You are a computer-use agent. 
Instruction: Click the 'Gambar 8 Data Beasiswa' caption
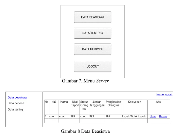coord(85,131)
